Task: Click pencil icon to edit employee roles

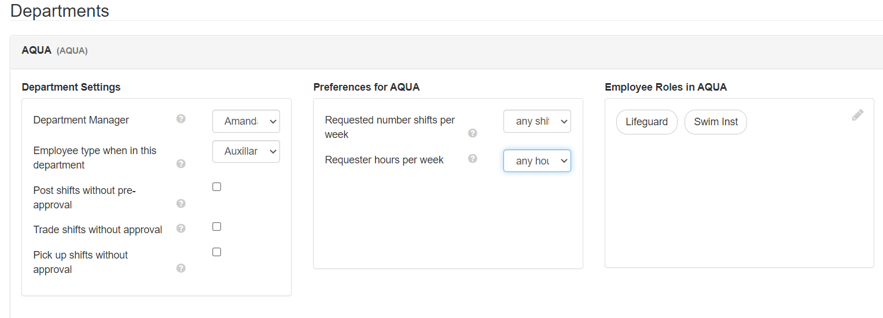Action: (858, 115)
